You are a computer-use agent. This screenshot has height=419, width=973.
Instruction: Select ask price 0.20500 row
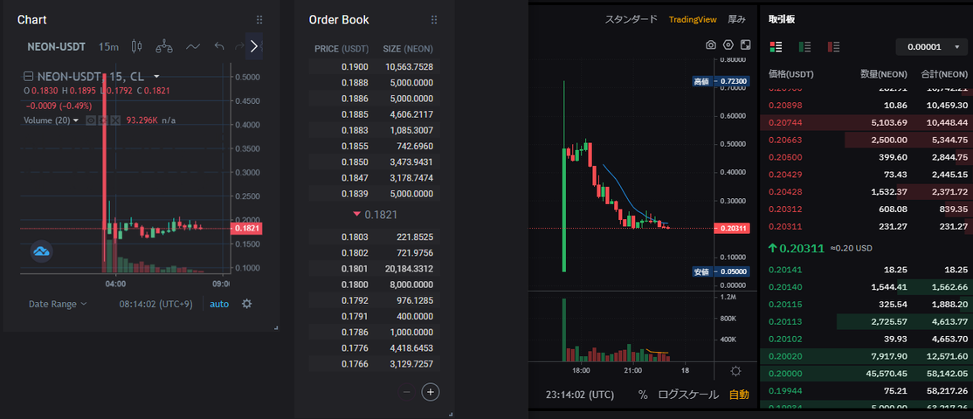tap(866, 157)
